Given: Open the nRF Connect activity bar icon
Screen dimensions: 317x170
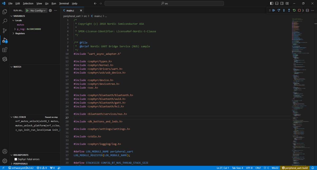Looking at the screenshot, I should pyautogui.click(x=5, y=59).
